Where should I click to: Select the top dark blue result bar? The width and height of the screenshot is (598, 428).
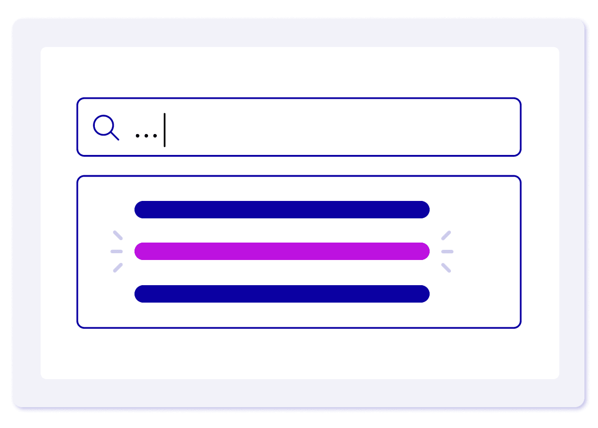point(282,210)
